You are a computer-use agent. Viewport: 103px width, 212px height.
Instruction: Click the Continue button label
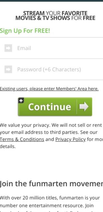(49, 107)
